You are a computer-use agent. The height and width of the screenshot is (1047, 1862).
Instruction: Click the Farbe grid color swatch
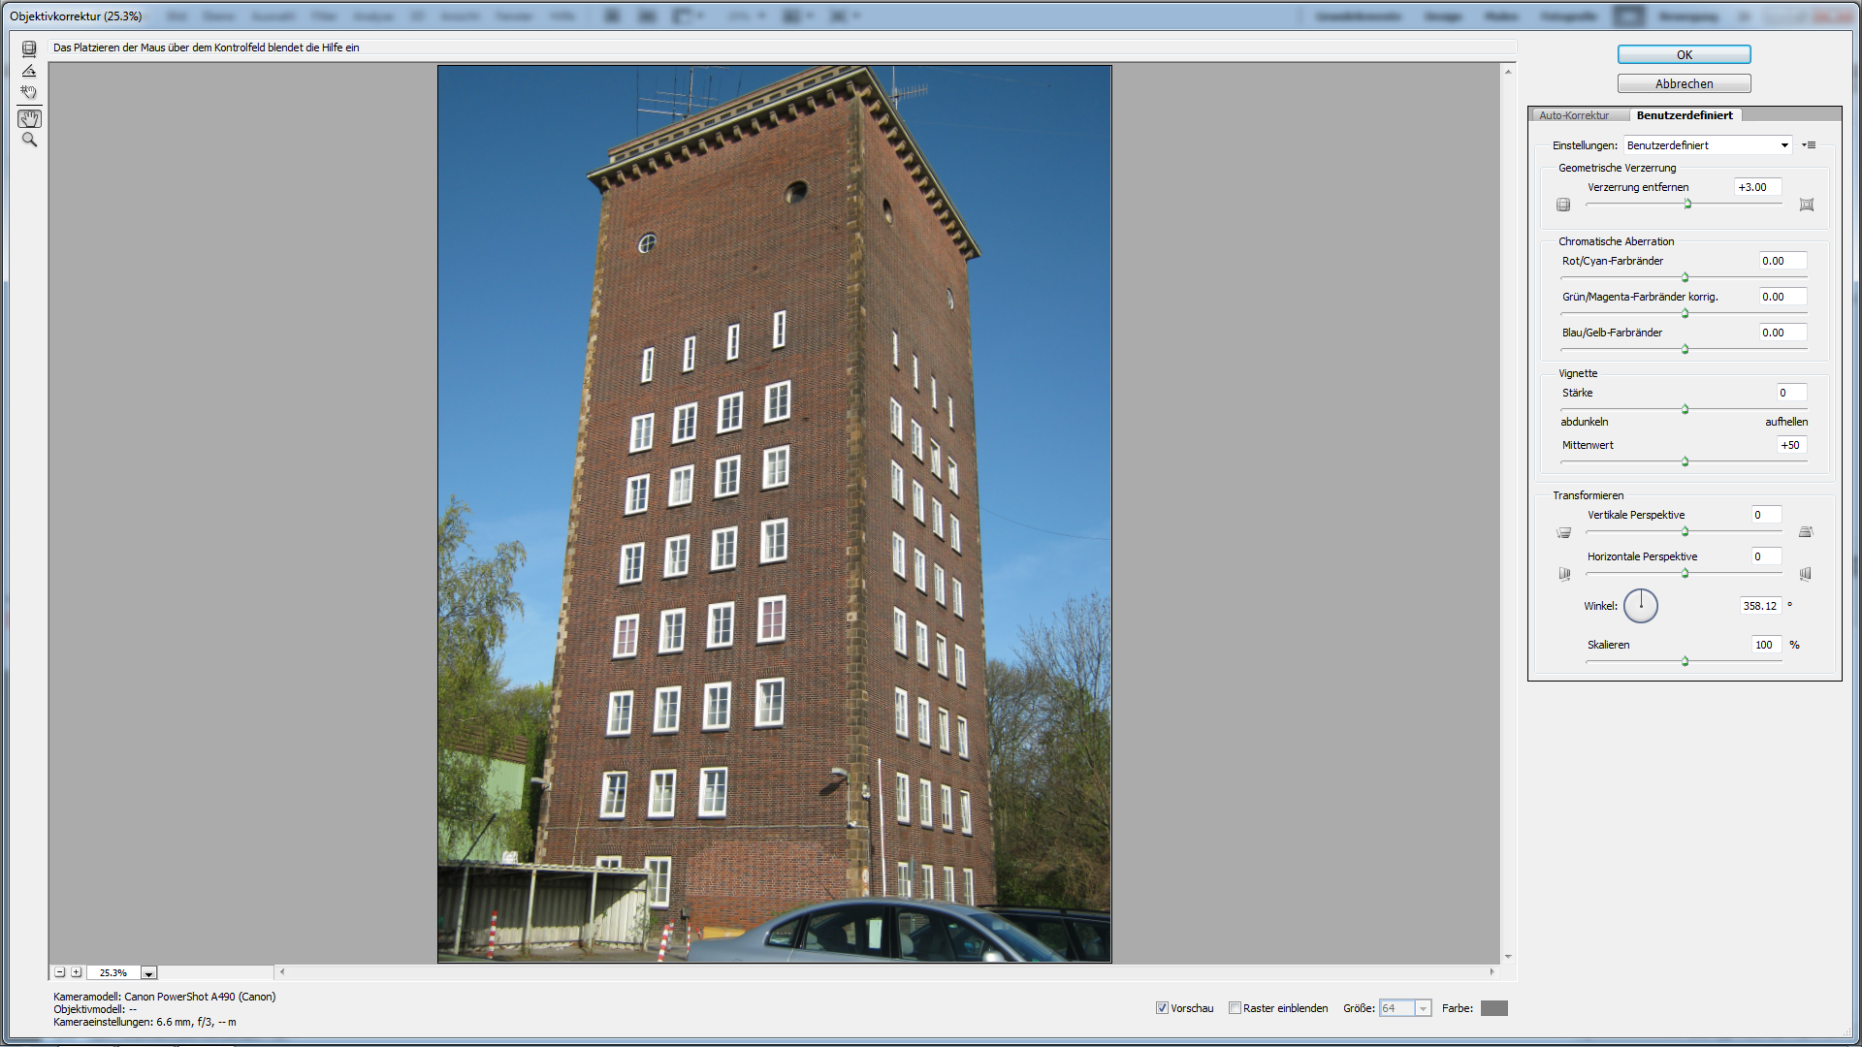[x=1493, y=1008]
